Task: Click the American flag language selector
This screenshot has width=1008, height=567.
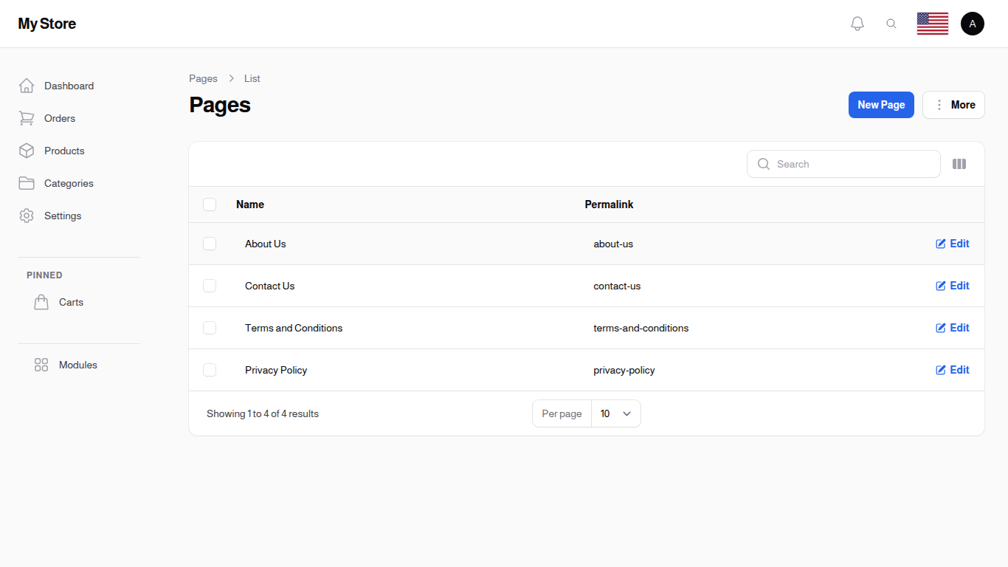Action: [932, 23]
